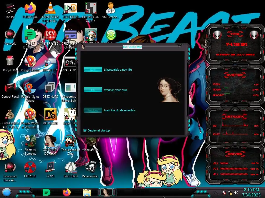This screenshot has width=265, height=198.
Task: Click the NETWORK widget IN graph
Action: pyautogui.click(x=235, y=125)
